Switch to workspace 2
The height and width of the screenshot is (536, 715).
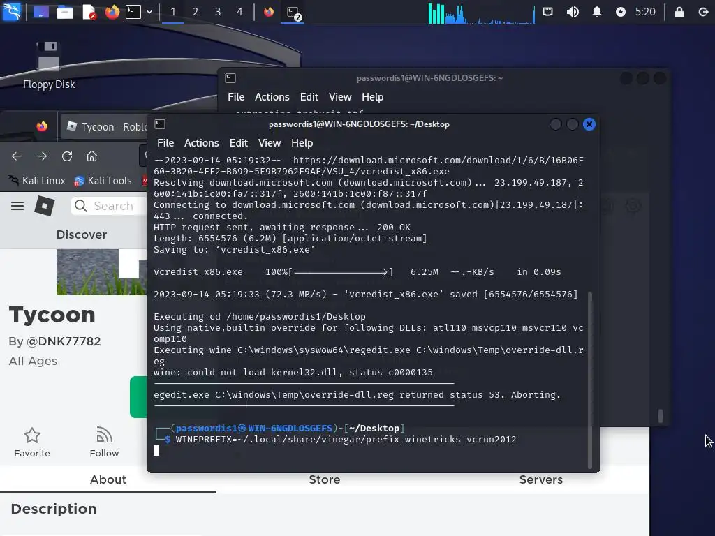196,12
